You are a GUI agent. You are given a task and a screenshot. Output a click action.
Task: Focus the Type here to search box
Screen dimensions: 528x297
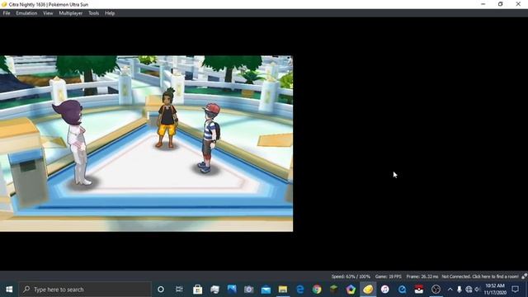(85, 290)
